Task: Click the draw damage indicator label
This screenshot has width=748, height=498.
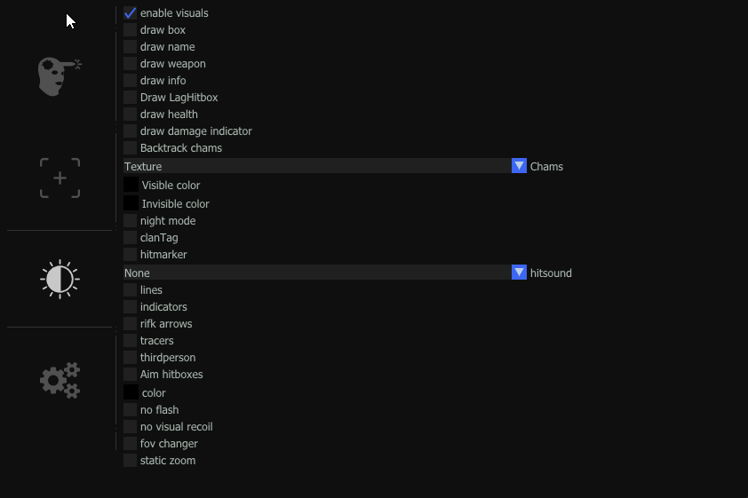Action: (x=195, y=131)
